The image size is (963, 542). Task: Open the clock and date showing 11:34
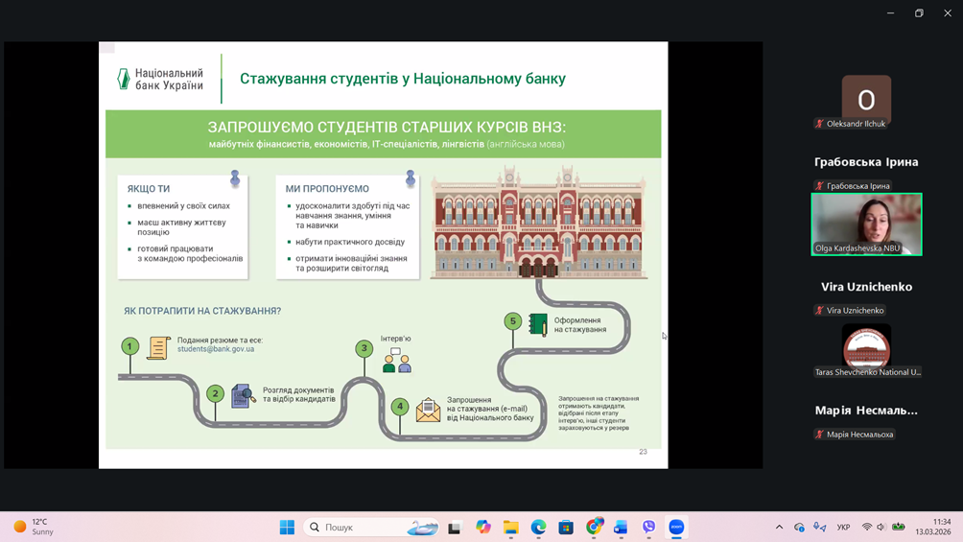pos(932,527)
